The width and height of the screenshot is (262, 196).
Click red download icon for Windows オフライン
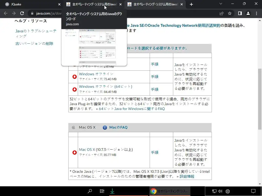pos(74,77)
